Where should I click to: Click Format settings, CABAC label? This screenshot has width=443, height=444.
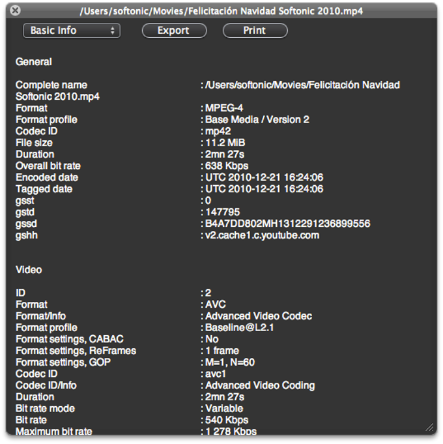tap(70, 339)
